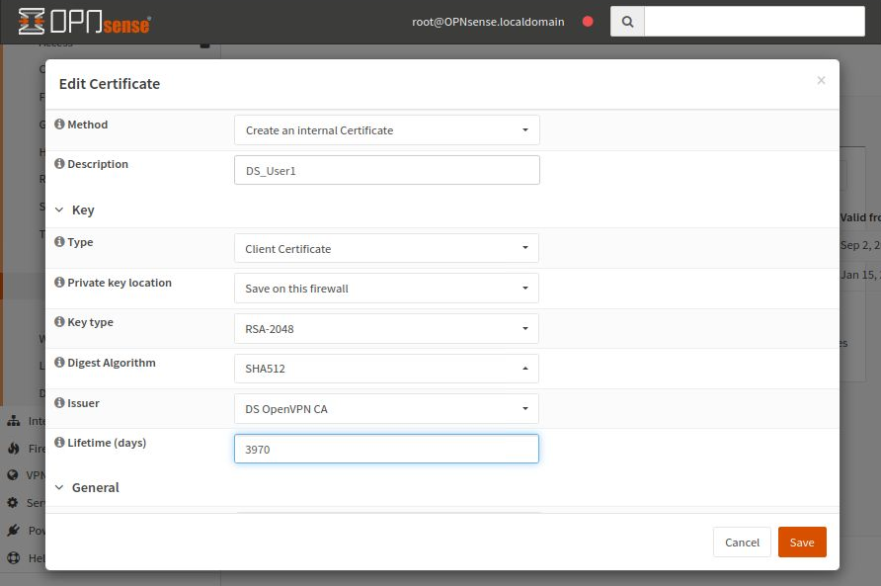Viewport: 881px width, 586px height.
Task: Open the Private key location dropdown
Action: pos(385,288)
